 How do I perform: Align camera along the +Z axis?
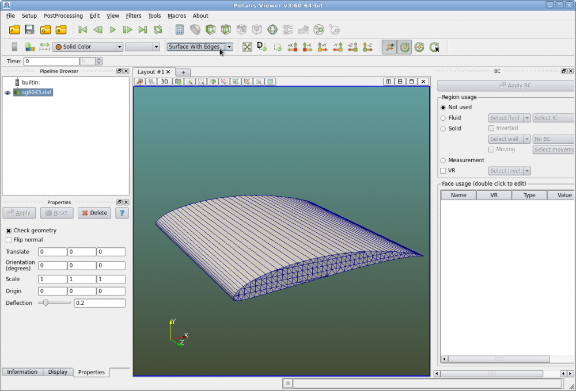point(353,47)
